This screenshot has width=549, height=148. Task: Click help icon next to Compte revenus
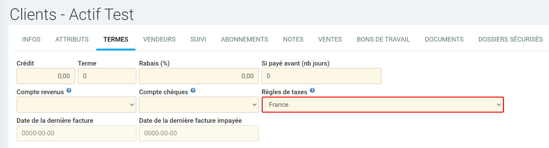[x=69, y=90]
